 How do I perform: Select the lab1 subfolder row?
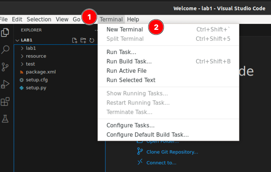coord(56,48)
